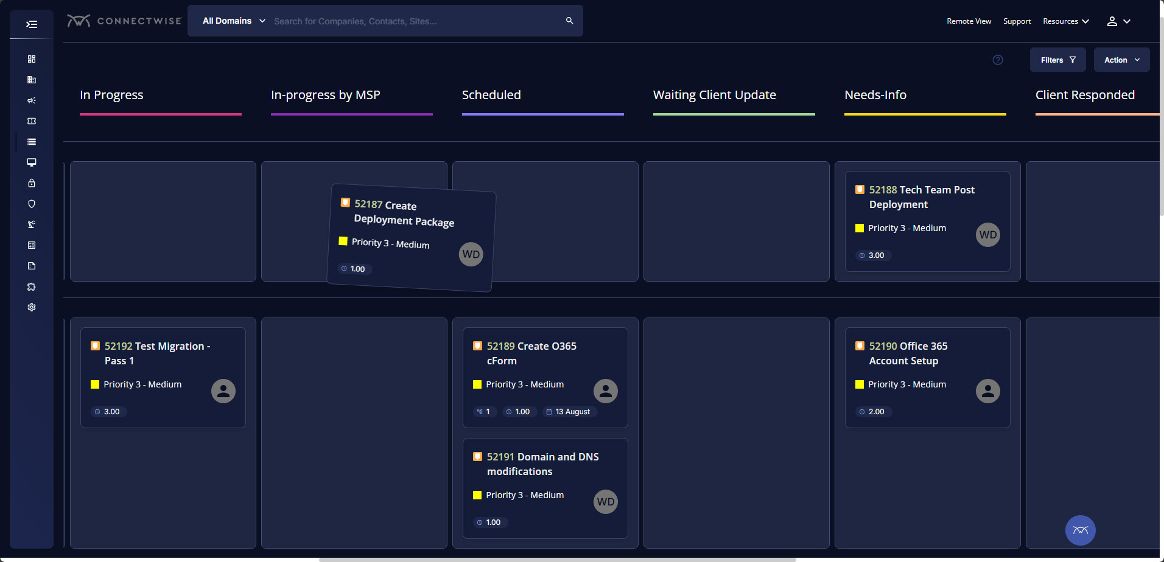The width and height of the screenshot is (1164, 562).
Task: Click the help question mark icon
Action: pos(998,60)
